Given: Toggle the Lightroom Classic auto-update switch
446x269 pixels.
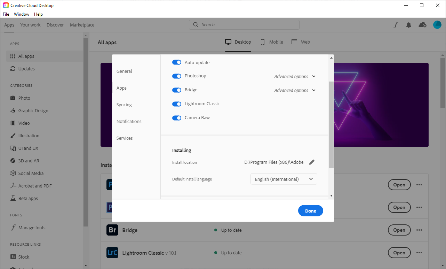Looking at the screenshot, I should tap(177, 104).
